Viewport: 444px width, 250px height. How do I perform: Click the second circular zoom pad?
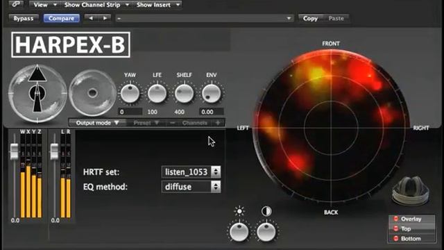pos(92,93)
